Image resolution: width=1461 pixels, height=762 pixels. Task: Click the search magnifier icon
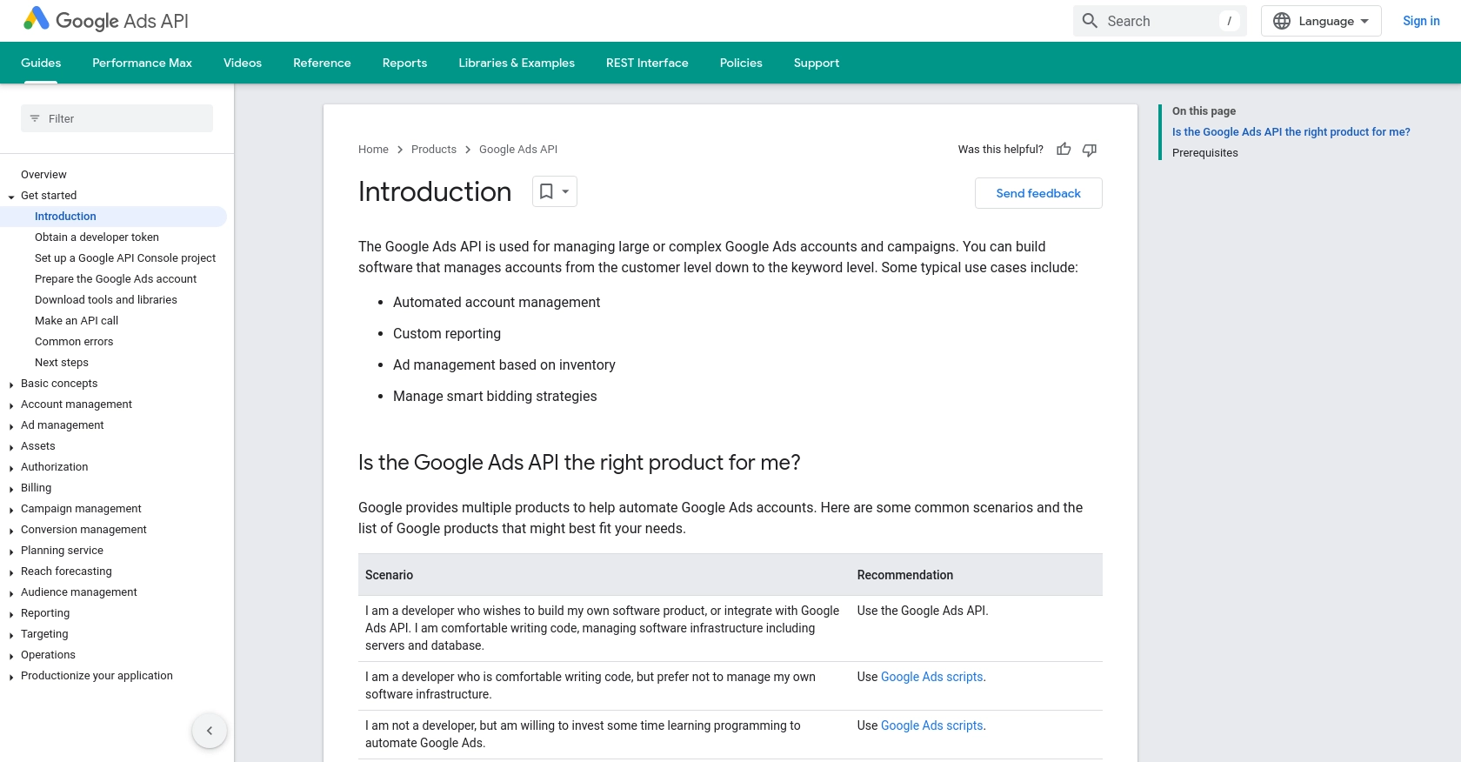click(x=1090, y=21)
